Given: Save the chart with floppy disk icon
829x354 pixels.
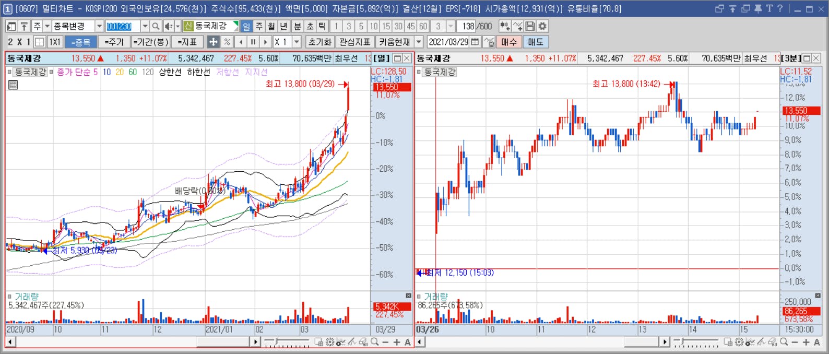Looking at the screenshot, I should (530, 26).
